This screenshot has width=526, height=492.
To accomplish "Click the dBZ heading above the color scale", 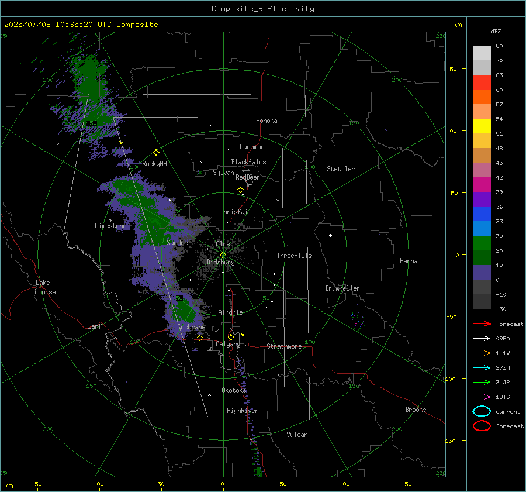I will pyautogui.click(x=496, y=31).
